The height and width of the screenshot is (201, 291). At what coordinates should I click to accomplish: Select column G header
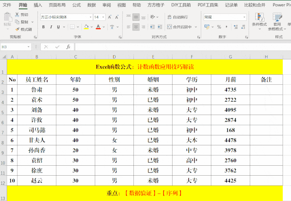click(230, 57)
